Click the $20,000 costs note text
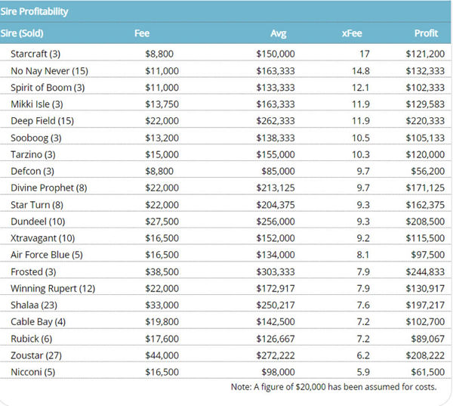Viewport: 453px width, 406px height. (x=333, y=387)
